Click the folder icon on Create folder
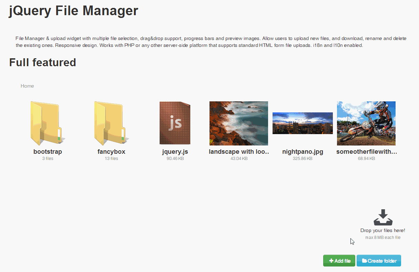This screenshot has height=272, width=419. click(364, 261)
